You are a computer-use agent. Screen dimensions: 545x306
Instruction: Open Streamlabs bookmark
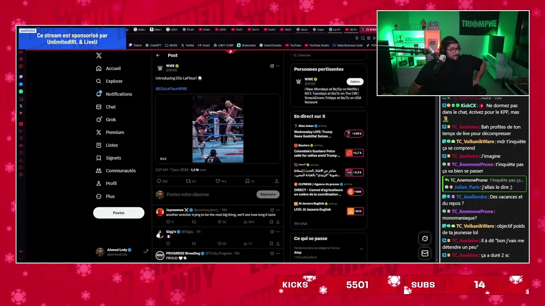[247, 45]
